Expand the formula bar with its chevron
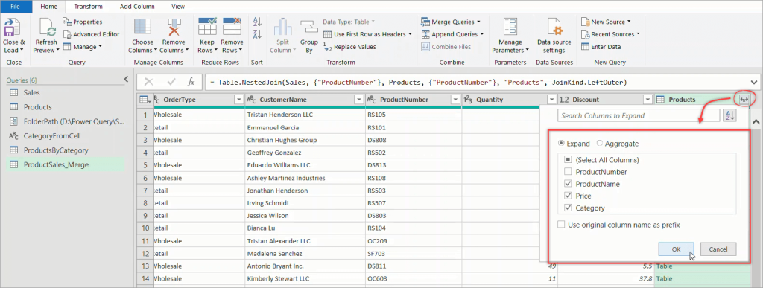Viewport: 763px width, 288px height. [x=754, y=83]
